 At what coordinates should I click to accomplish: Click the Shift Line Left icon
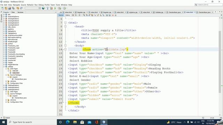tap(107, 15)
